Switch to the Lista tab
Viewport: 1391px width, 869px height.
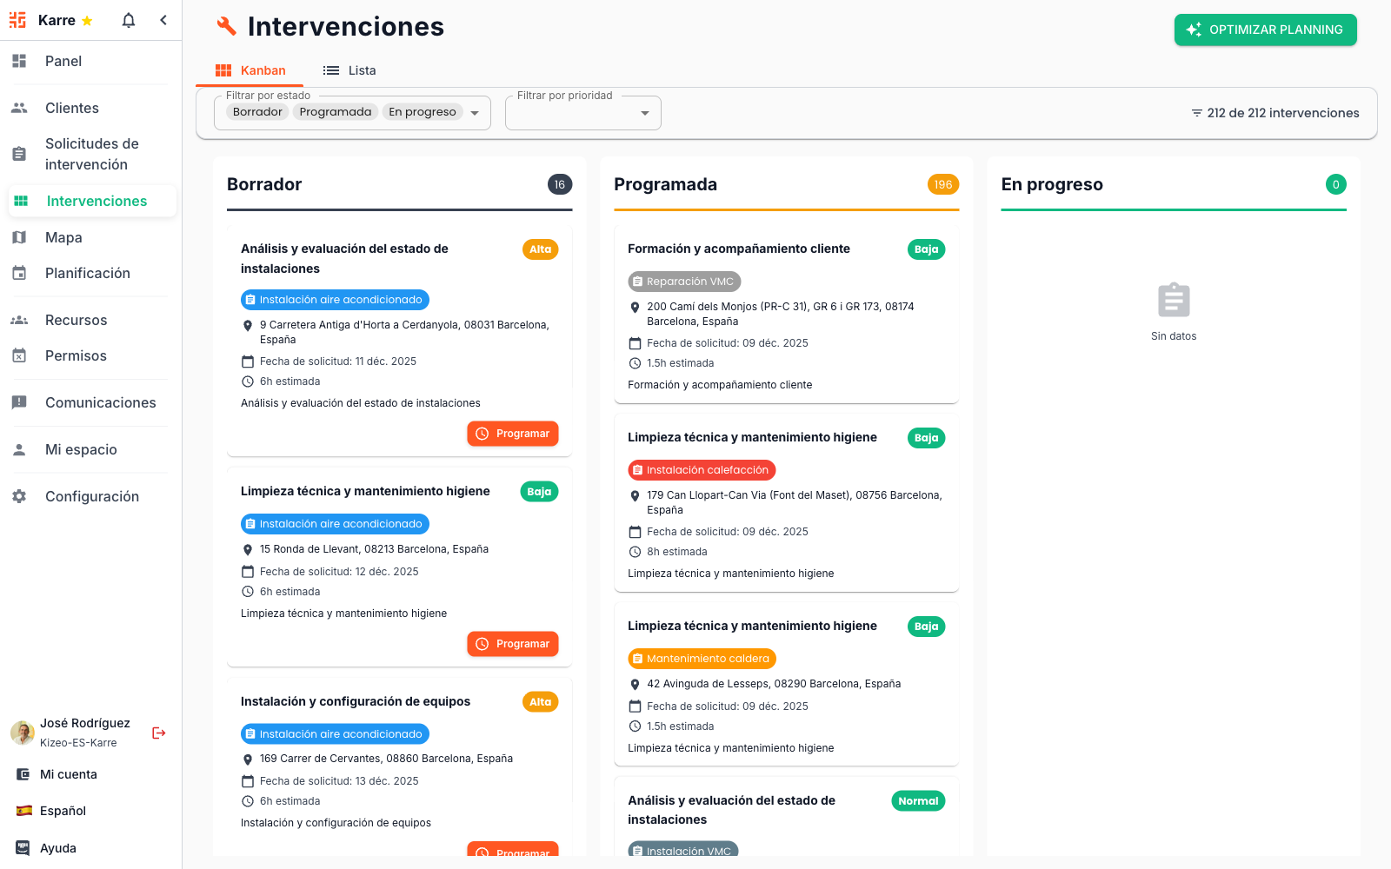tap(349, 70)
